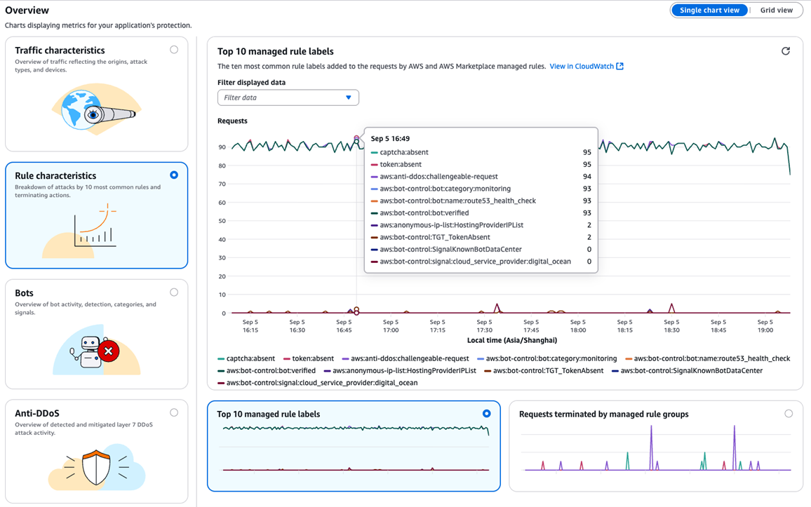Select Requests terminated by managed rule groups radio
This screenshot has width=811, height=507.
click(789, 414)
